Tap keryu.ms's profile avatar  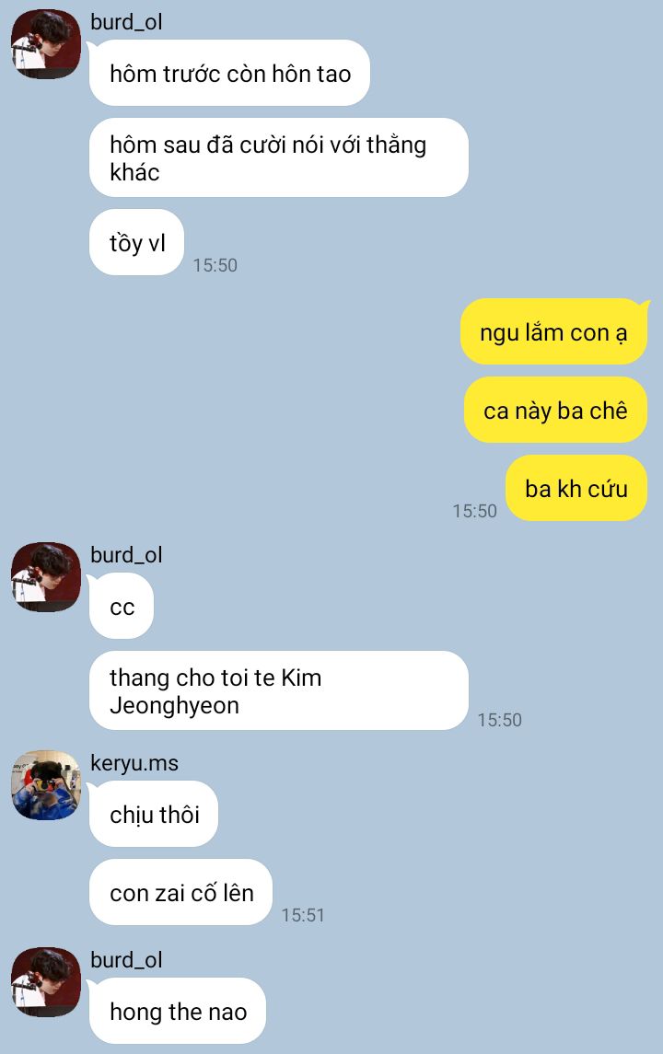pyautogui.click(x=46, y=785)
